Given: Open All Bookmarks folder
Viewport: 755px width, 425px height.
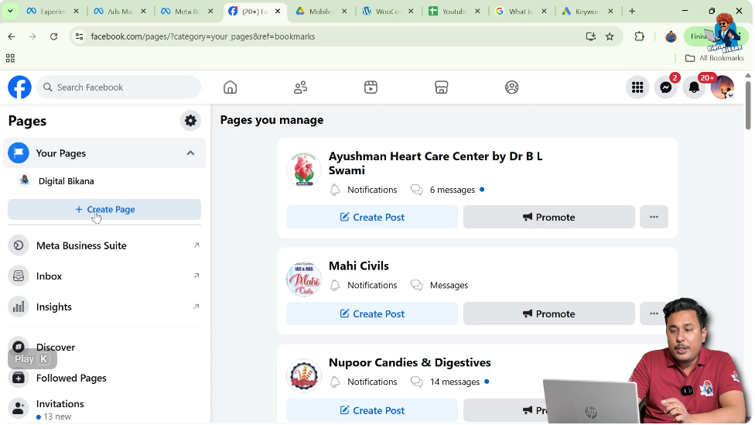Looking at the screenshot, I should pos(715,58).
